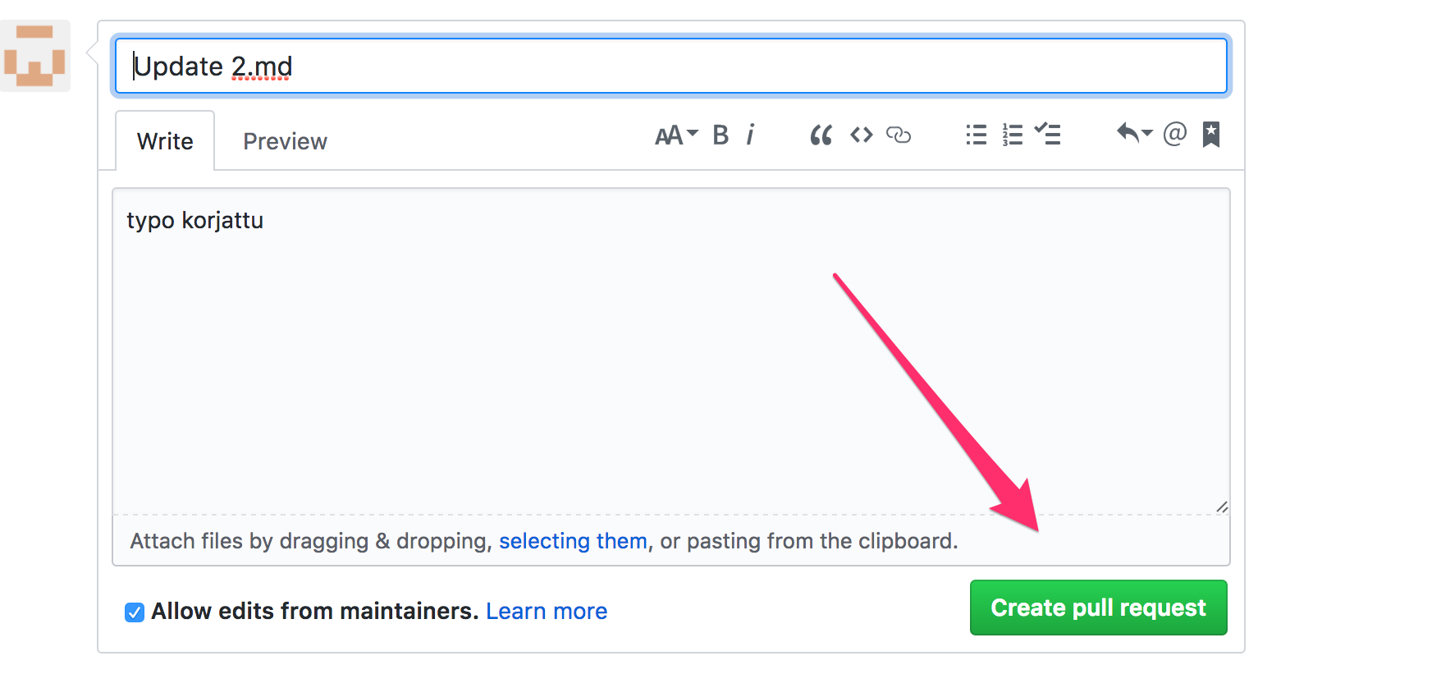Image resolution: width=1441 pixels, height=688 pixels.
Task: Click the 'selecting them' attach files link
Action: tap(573, 541)
